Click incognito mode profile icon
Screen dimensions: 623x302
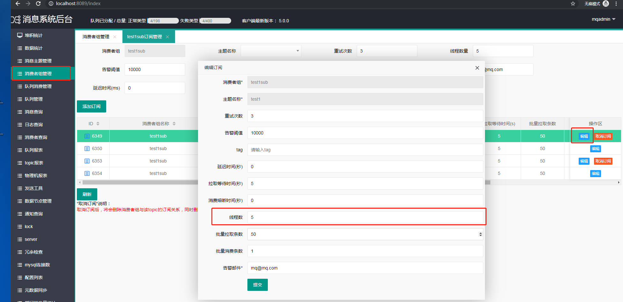coord(606,4)
